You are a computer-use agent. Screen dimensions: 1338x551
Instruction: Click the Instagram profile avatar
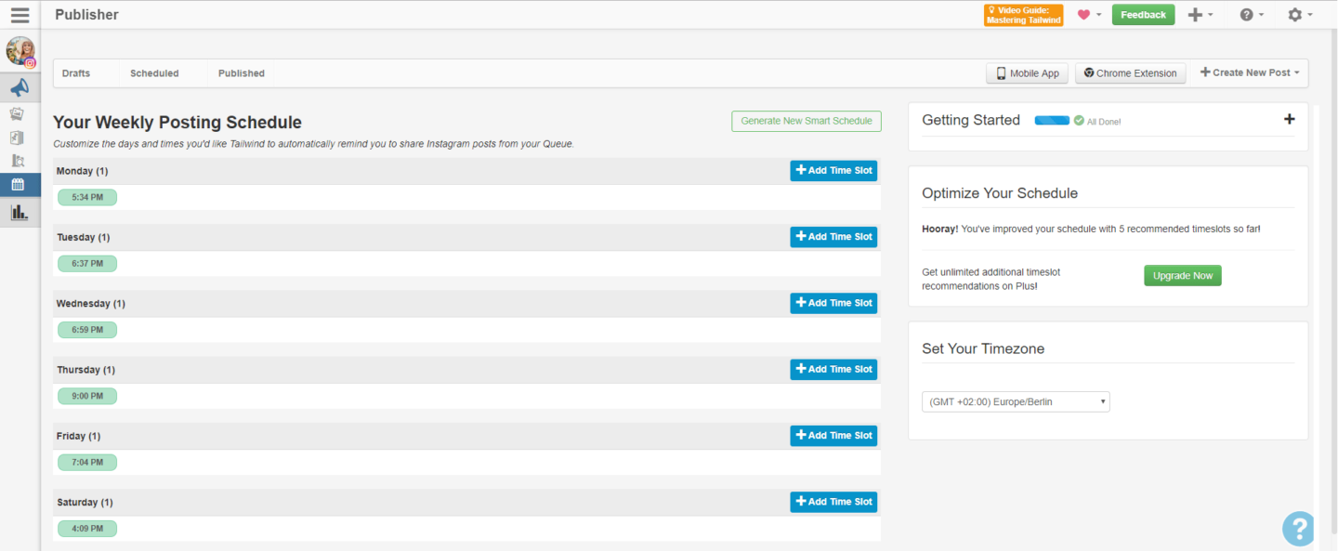(x=20, y=51)
